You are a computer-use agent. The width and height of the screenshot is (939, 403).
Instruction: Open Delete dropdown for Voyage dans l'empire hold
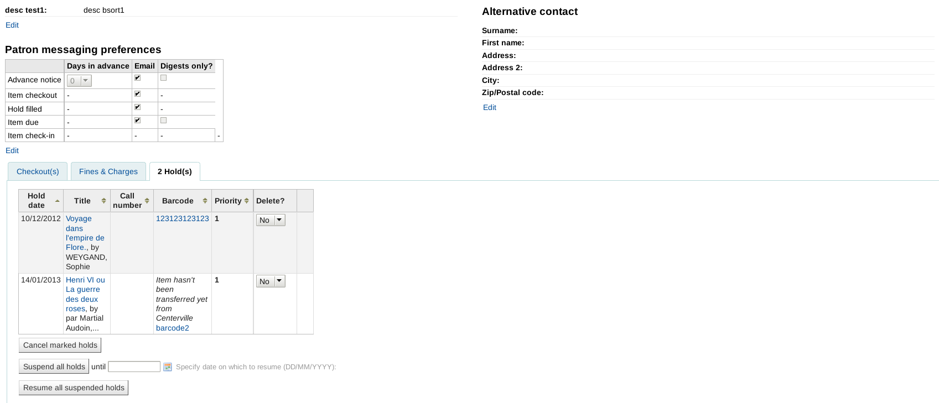pyautogui.click(x=271, y=220)
